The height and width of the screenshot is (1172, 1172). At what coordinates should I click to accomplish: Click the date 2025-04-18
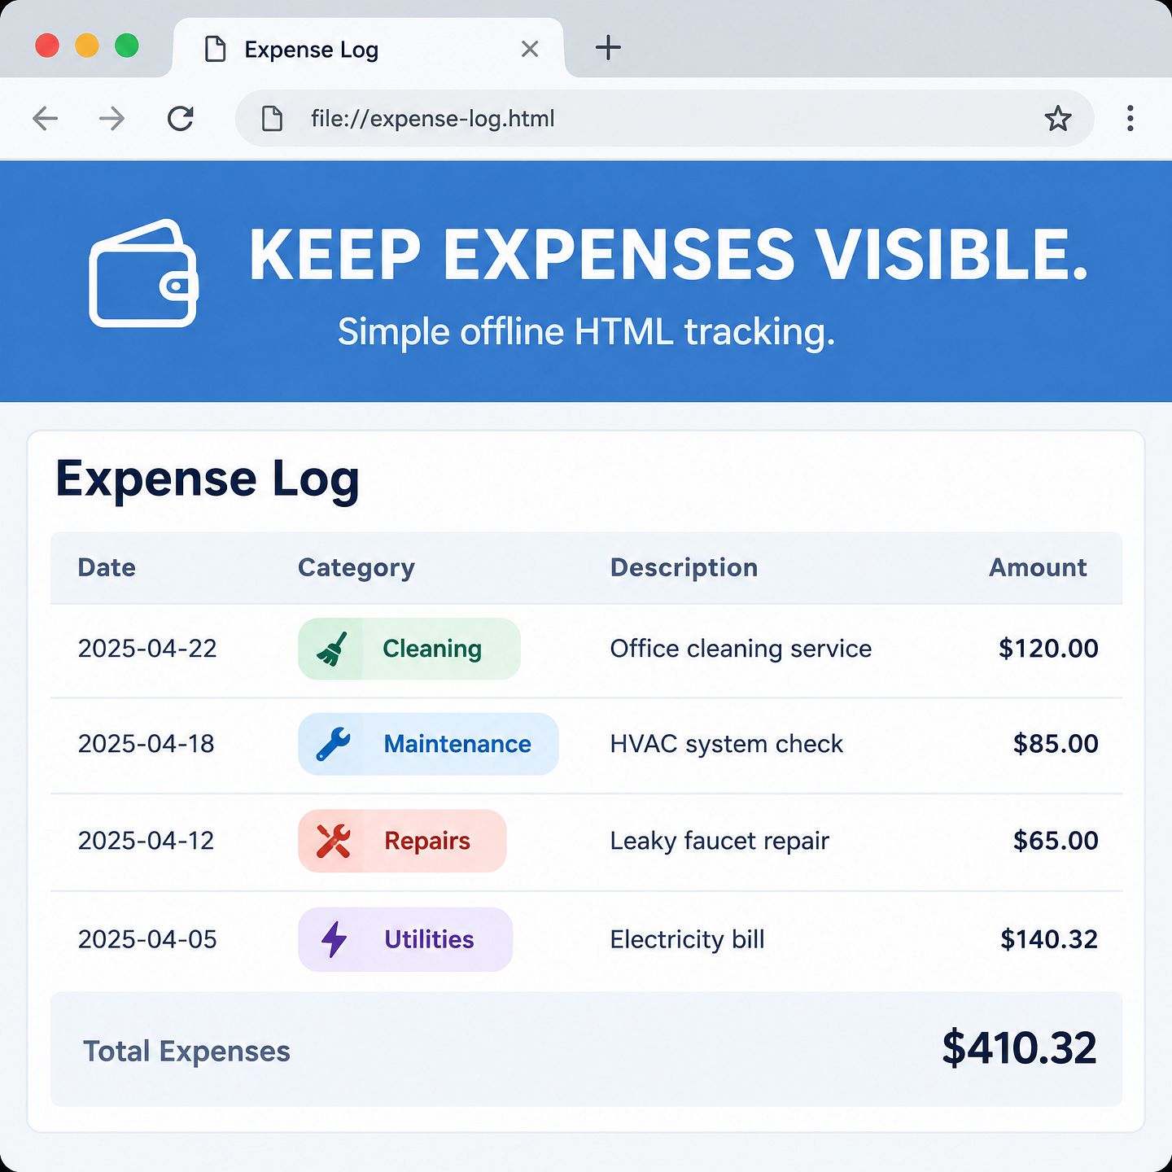[146, 744]
